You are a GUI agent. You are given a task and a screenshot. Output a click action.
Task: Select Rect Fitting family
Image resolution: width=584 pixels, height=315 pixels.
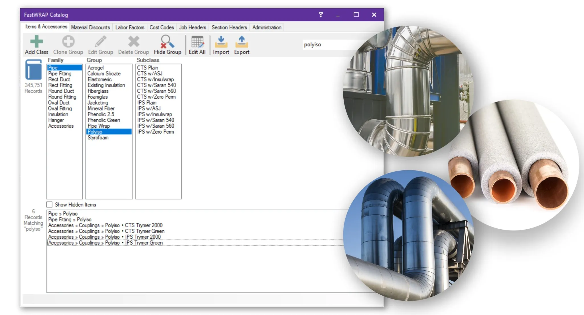[x=65, y=85]
